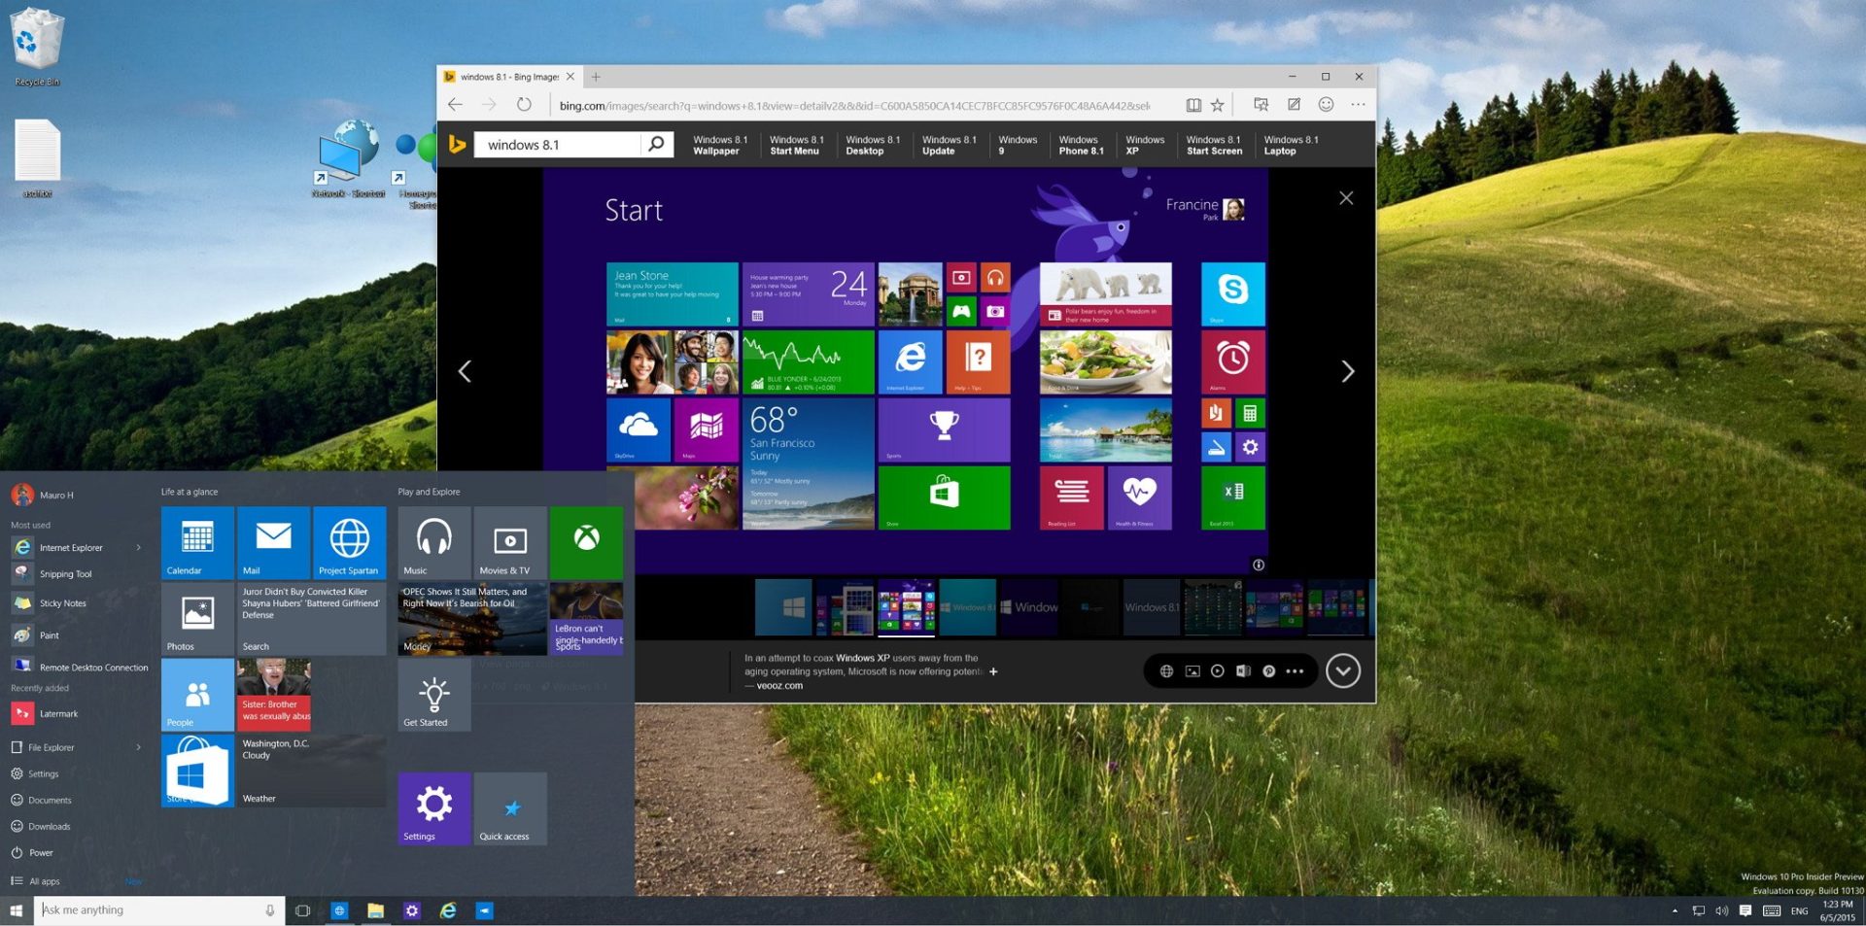This screenshot has width=1866, height=926.
Task: Open the Xbox tile
Action: (x=586, y=542)
